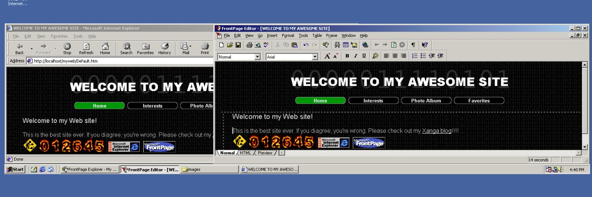The height and width of the screenshot is (197, 592).
Task: Save the page with the floppy disk icon
Action: click(238, 45)
